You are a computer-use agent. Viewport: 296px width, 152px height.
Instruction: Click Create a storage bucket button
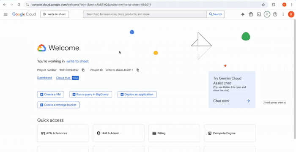click(x=58, y=105)
